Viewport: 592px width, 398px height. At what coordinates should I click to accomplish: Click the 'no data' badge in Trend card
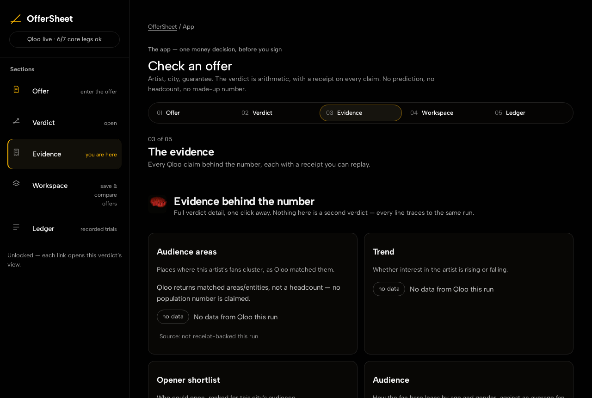(x=389, y=289)
